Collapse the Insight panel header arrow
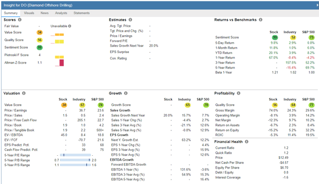Viewport: 319px width, 184px height. pyautogui.click(x=317, y=5)
